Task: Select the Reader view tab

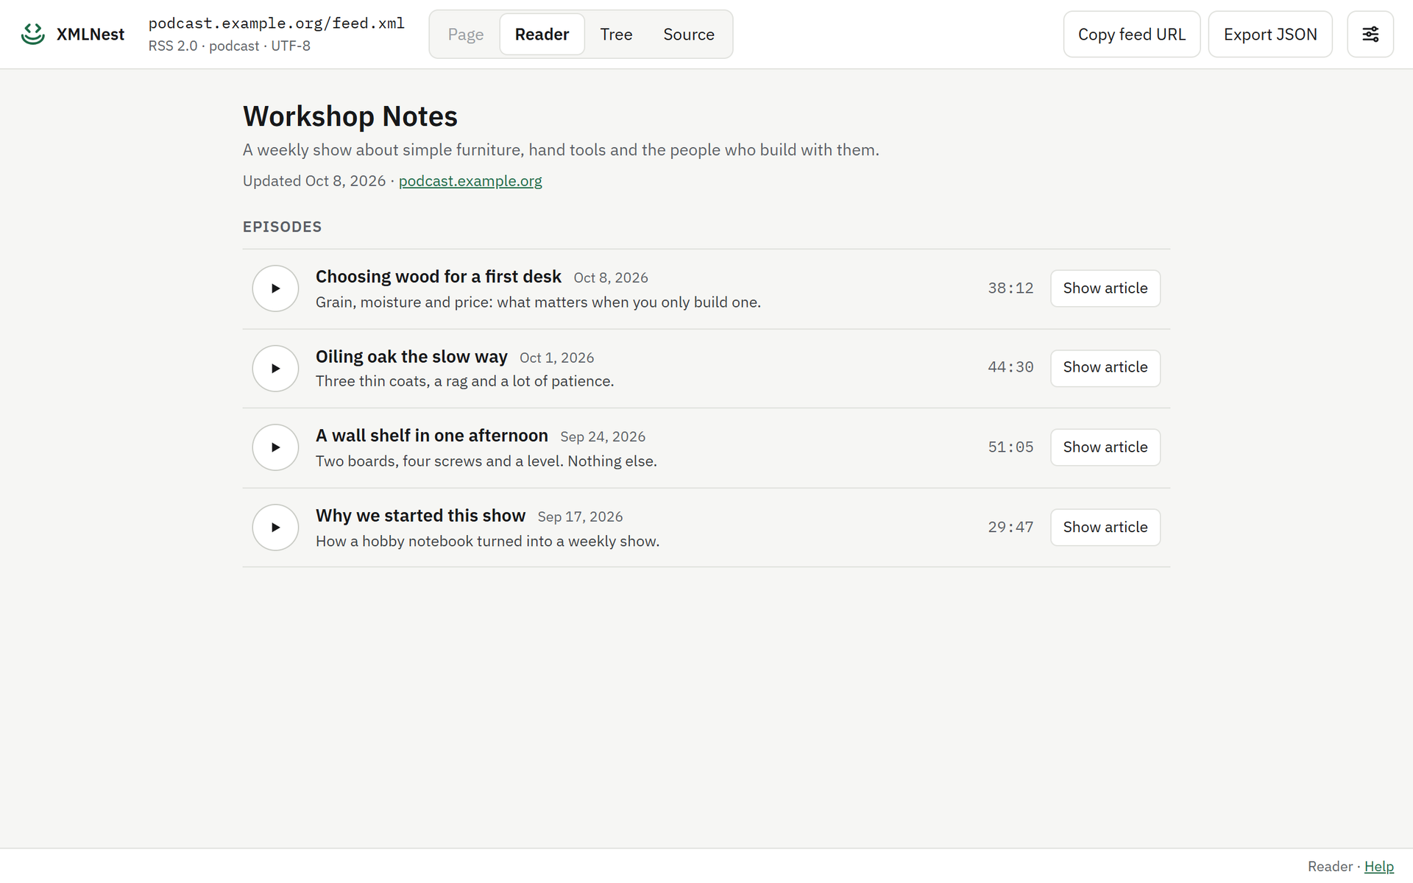Action: pyautogui.click(x=542, y=35)
